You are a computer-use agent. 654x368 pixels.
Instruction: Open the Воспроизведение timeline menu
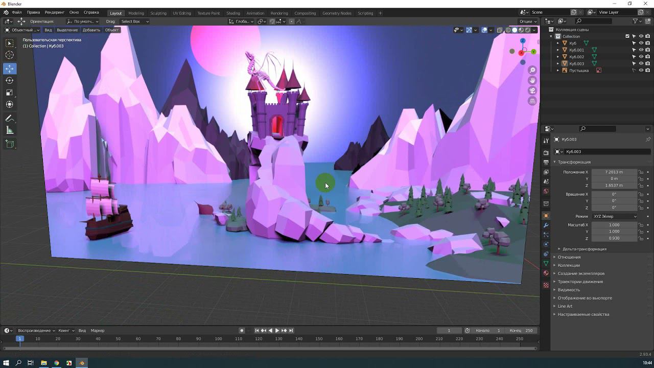(x=36, y=331)
